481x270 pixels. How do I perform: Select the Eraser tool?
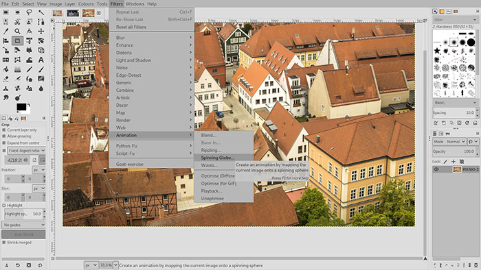pyautogui.click(x=5, y=79)
